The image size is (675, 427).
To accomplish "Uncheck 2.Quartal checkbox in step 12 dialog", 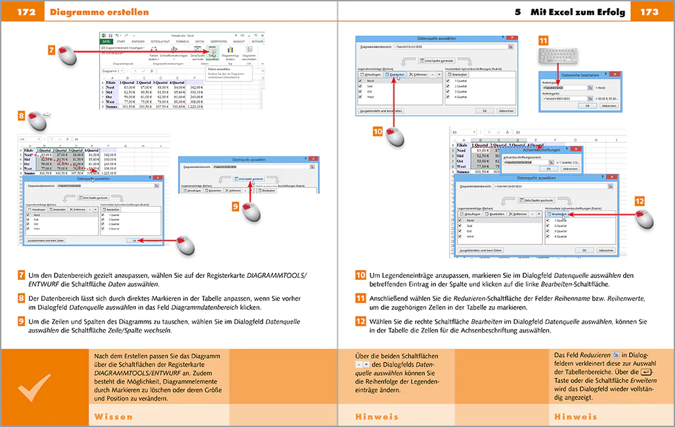I will [x=548, y=226].
